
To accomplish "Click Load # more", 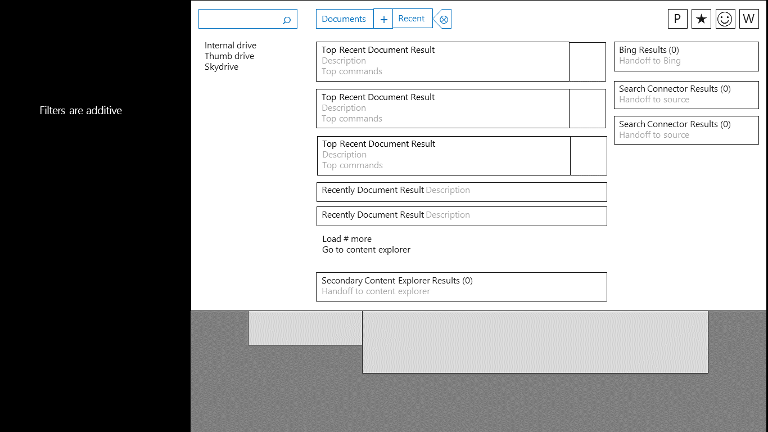I will 347,239.
